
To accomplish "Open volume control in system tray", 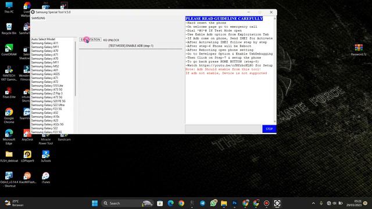I will (335, 203).
